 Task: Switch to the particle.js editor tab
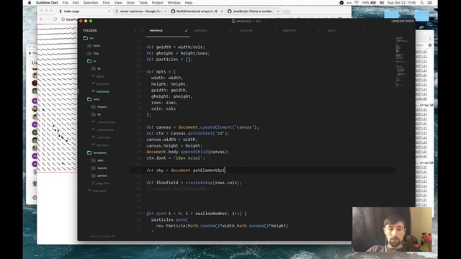pos(200,30)
